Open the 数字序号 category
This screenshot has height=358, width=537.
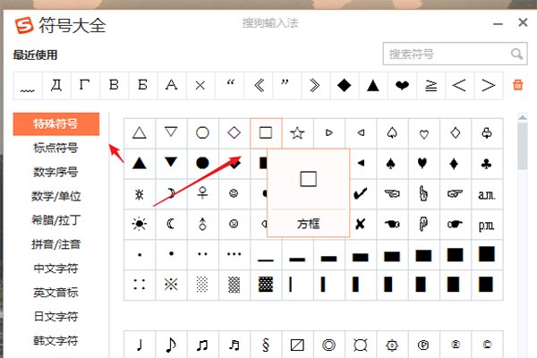[56, 172]
